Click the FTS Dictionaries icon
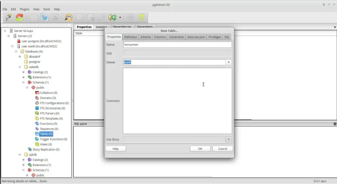The image size is (337, 184). tap(37, 108)
